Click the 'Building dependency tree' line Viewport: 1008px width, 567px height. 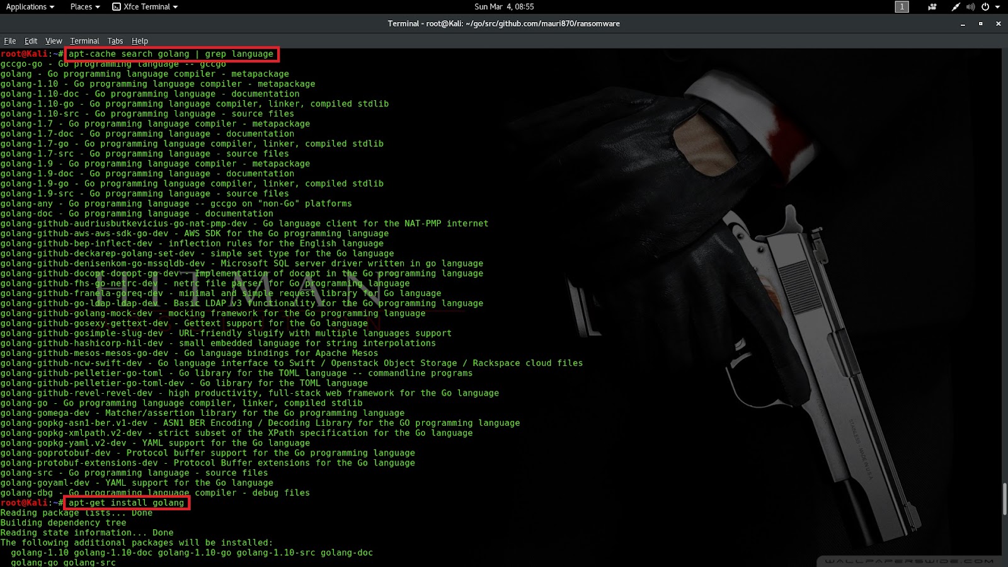click(x=63, y=523)
